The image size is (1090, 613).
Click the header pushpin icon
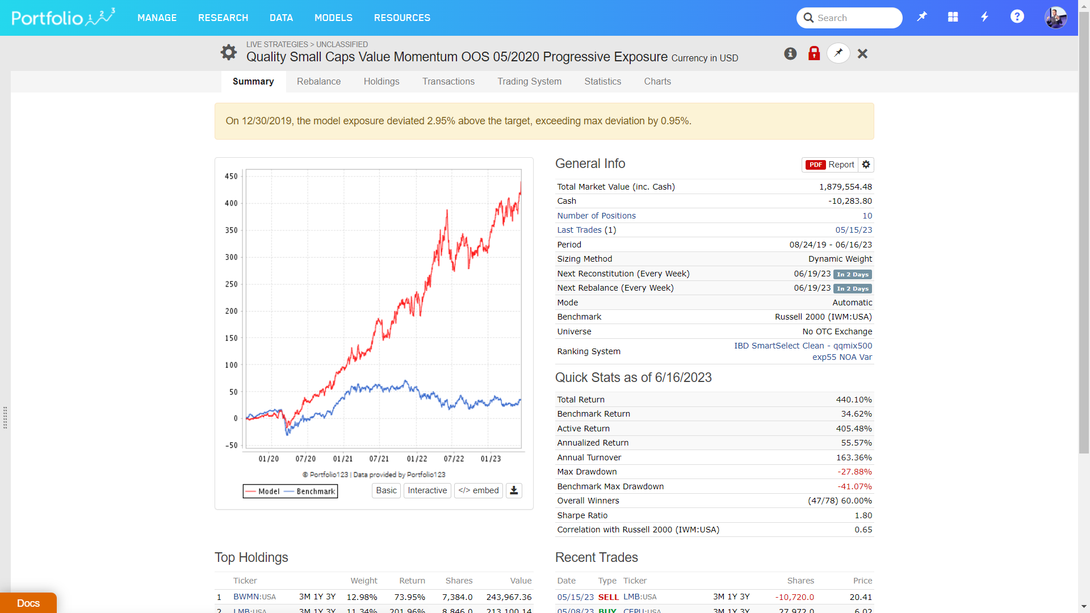(922, 17)
